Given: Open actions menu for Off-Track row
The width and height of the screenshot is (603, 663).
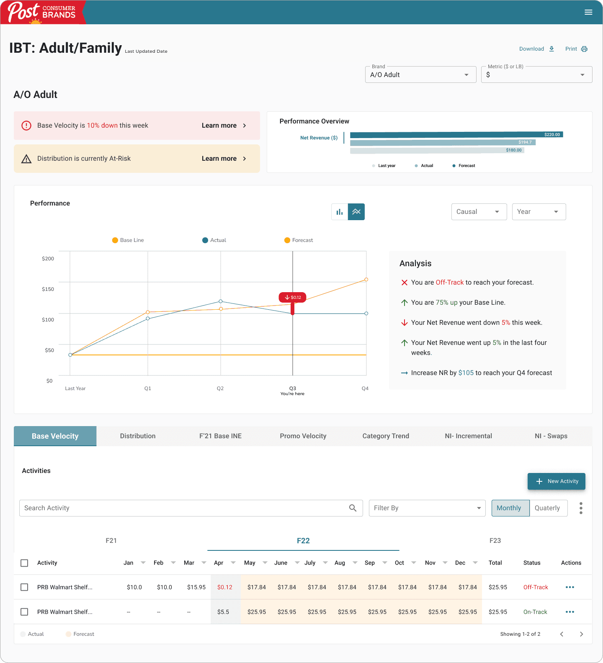Looking at the screenshot, I should (x=570, y=587).
